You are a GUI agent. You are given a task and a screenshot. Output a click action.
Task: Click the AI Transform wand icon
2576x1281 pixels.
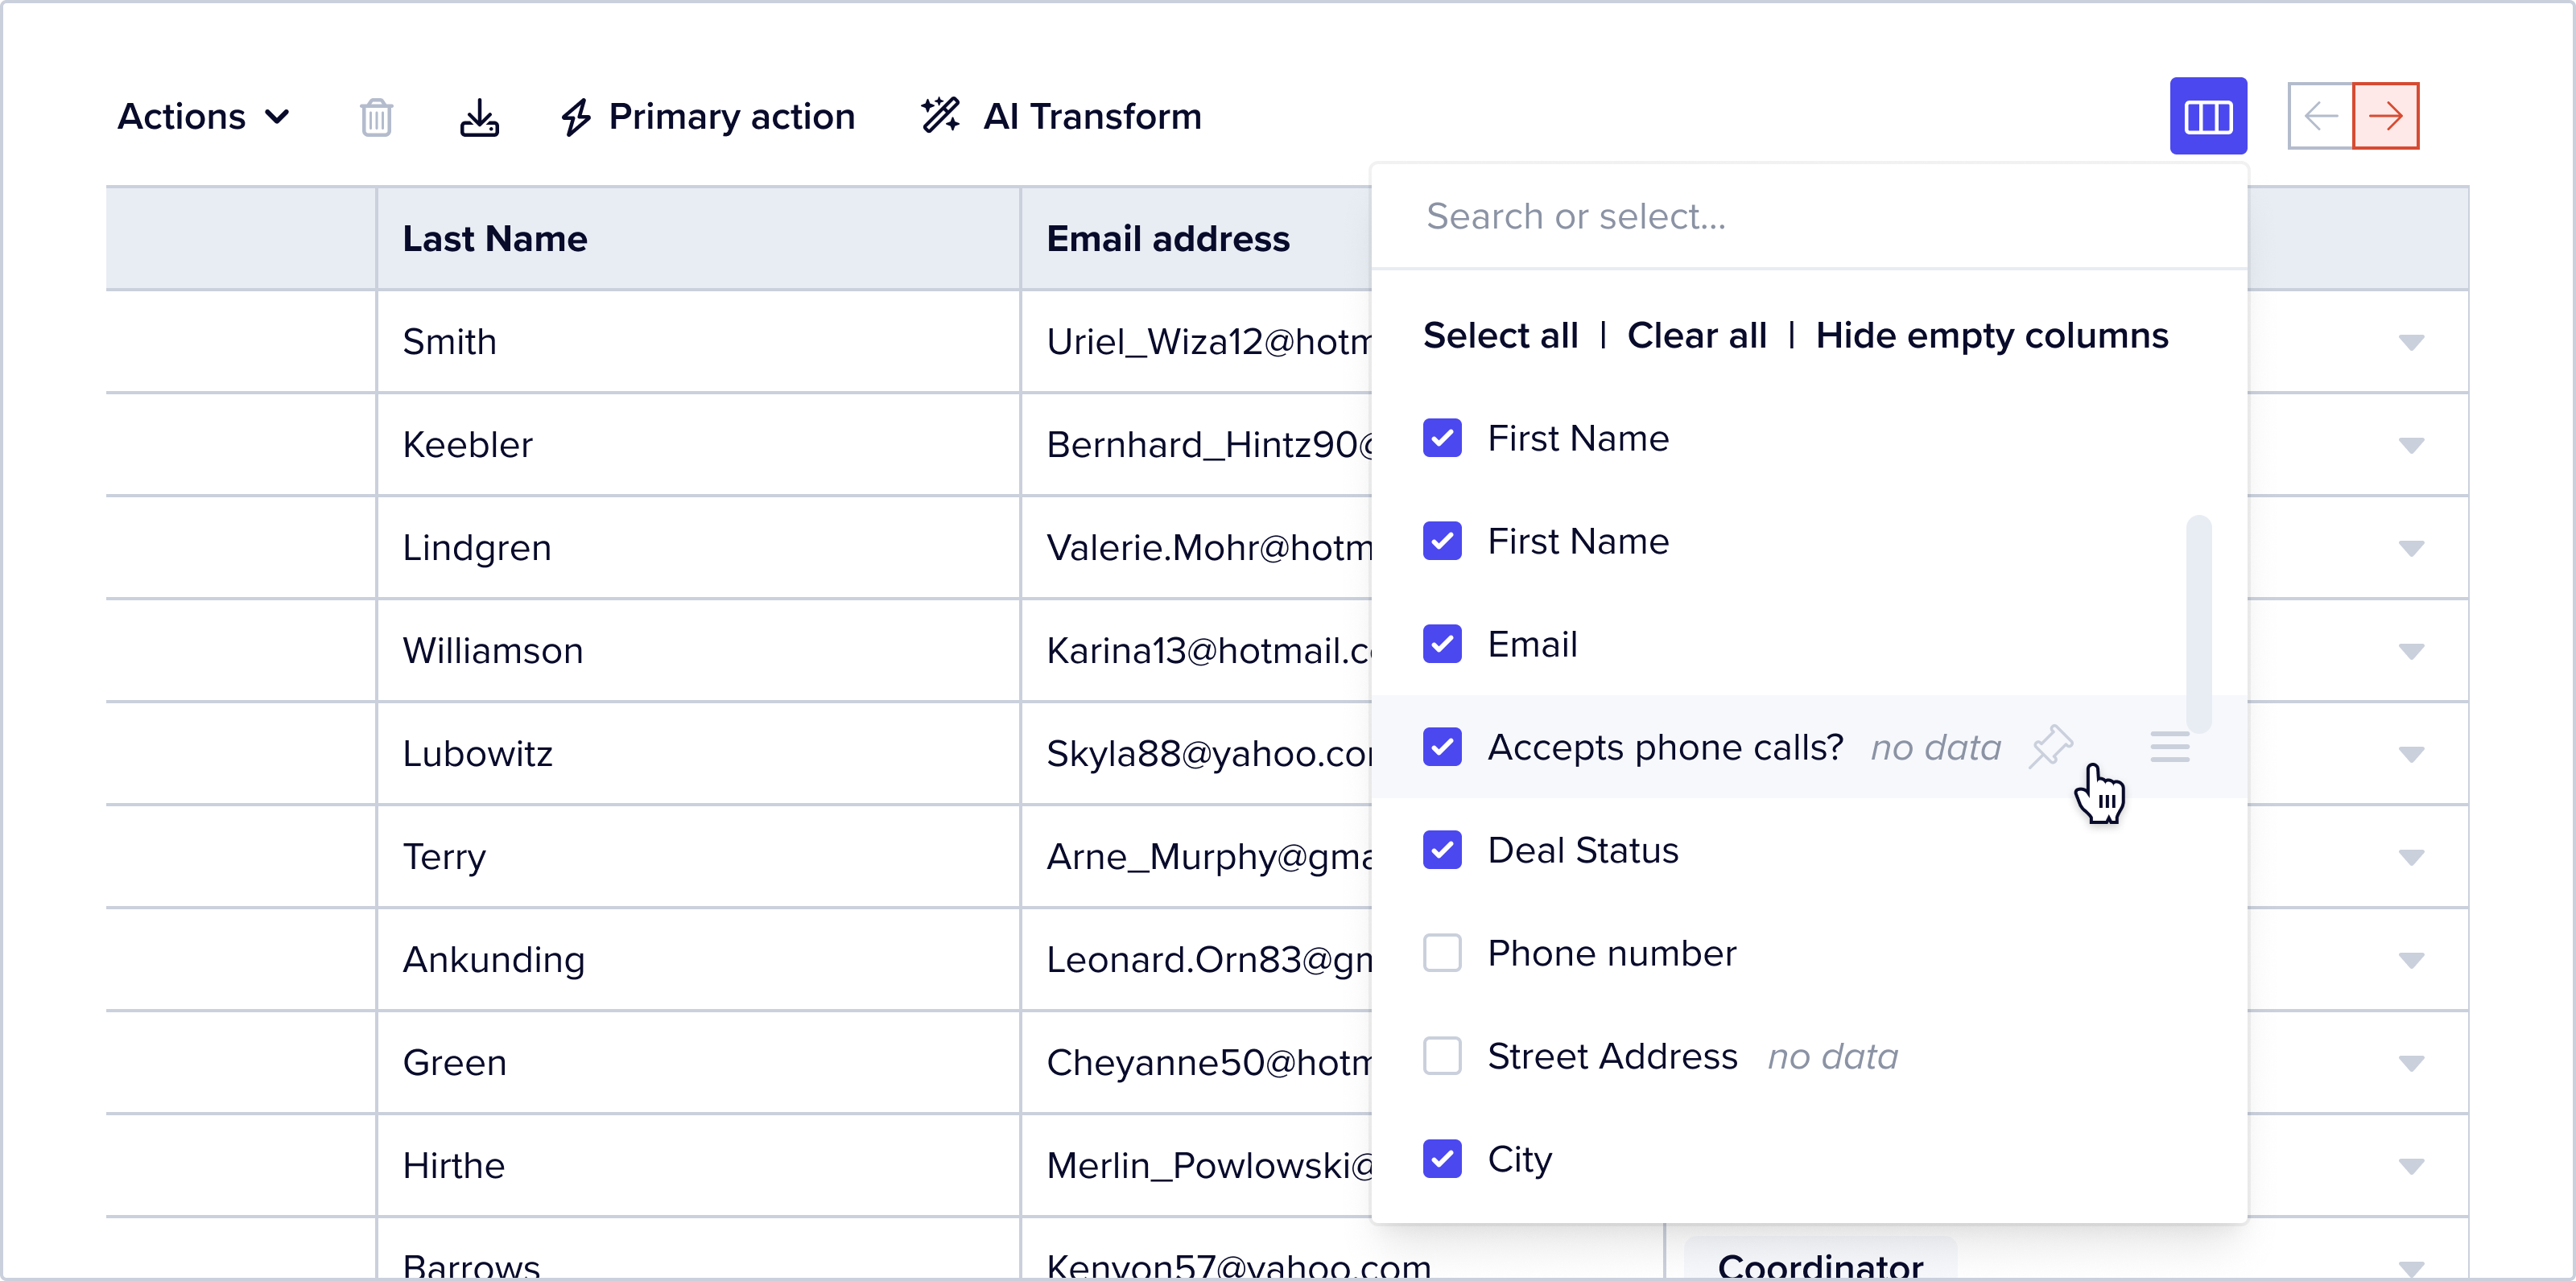941,116
